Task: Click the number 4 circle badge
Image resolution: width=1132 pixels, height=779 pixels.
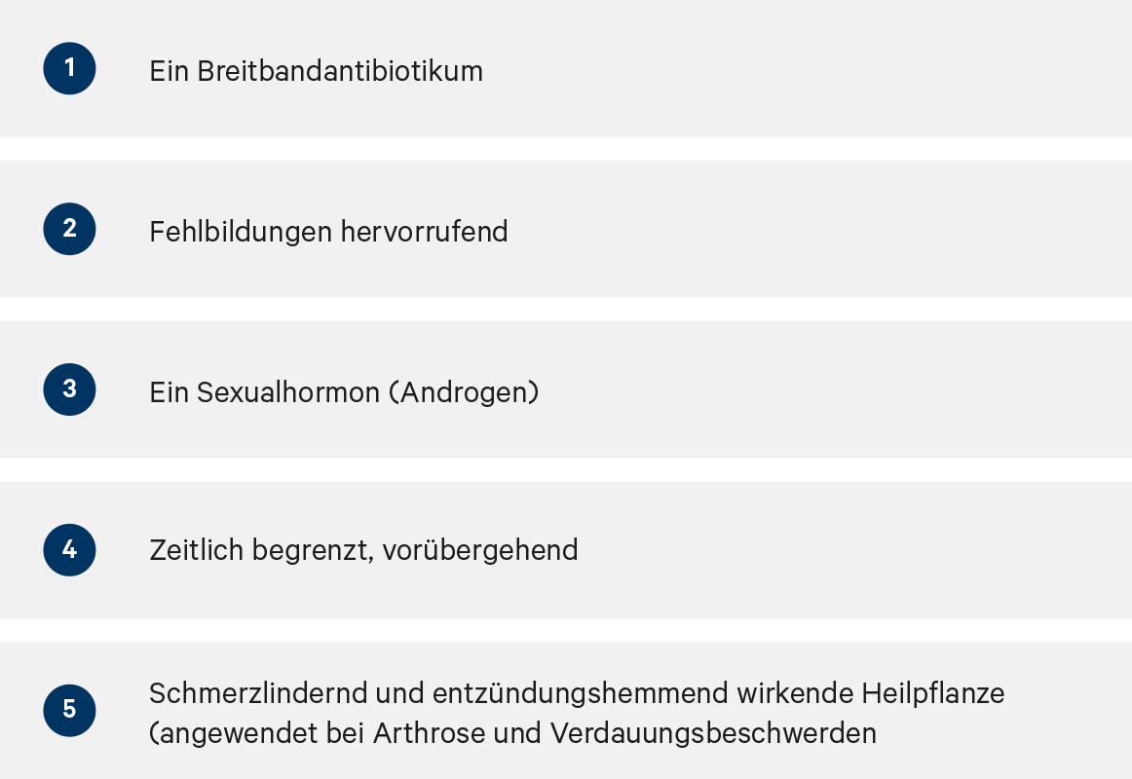Action: 69,549
